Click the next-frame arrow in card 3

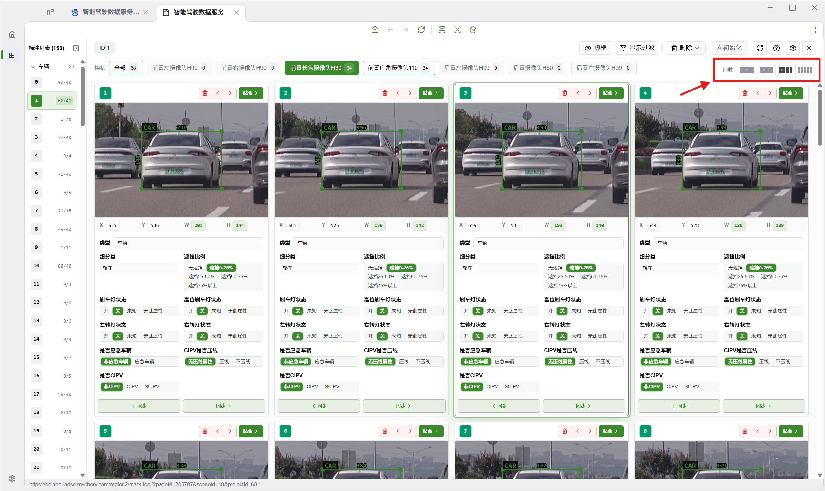[x=590, y=93]
